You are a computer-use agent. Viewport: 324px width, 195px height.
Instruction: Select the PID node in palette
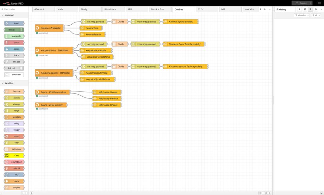pos(14,175)
